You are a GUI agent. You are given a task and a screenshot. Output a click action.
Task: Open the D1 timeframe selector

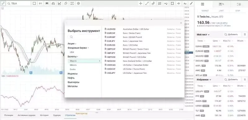tap(41, 3)
